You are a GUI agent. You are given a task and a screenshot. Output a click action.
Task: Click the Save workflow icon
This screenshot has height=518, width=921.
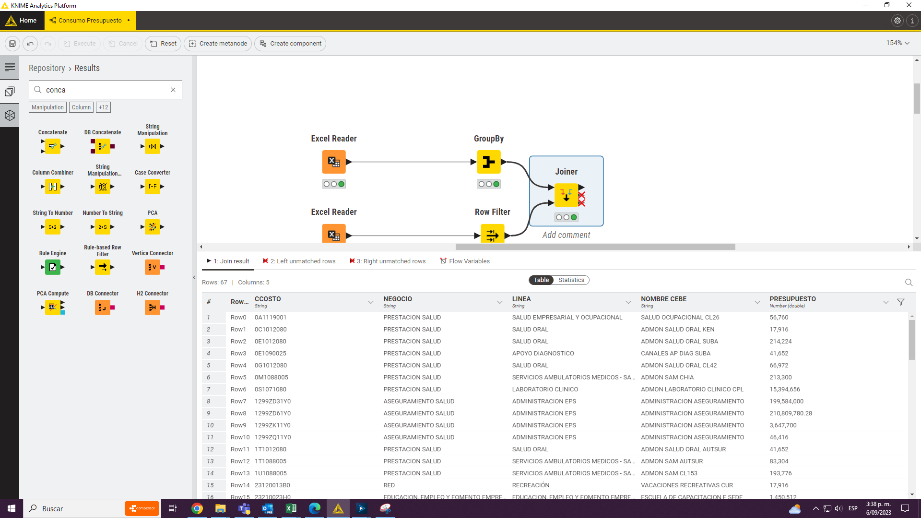tap(12, 44)
